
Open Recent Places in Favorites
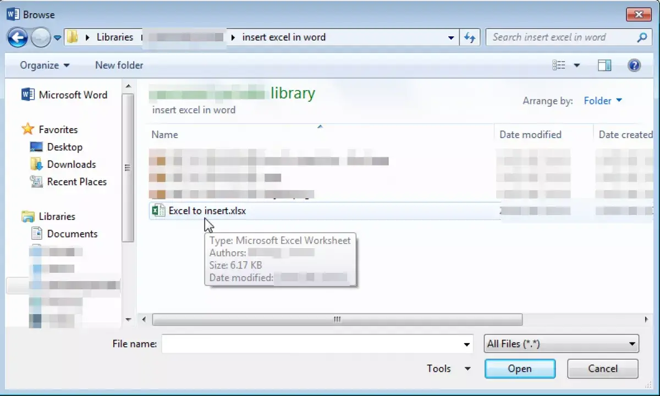click(x=76, y=182)
